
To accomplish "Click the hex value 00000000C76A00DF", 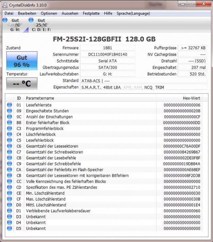I will click(x=182, y=146).
